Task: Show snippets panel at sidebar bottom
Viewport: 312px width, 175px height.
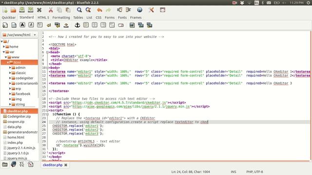Action: point(31,164)
